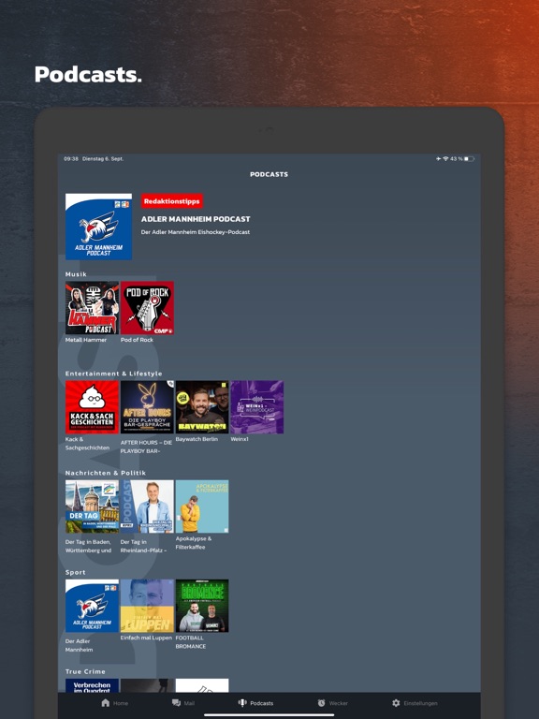Open the Home tab icon

tap(106, 703)
